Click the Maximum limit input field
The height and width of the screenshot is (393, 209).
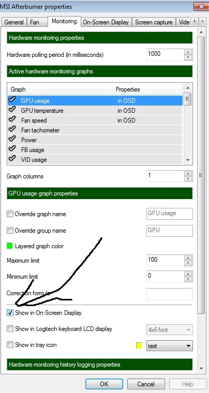pos(165,261)
